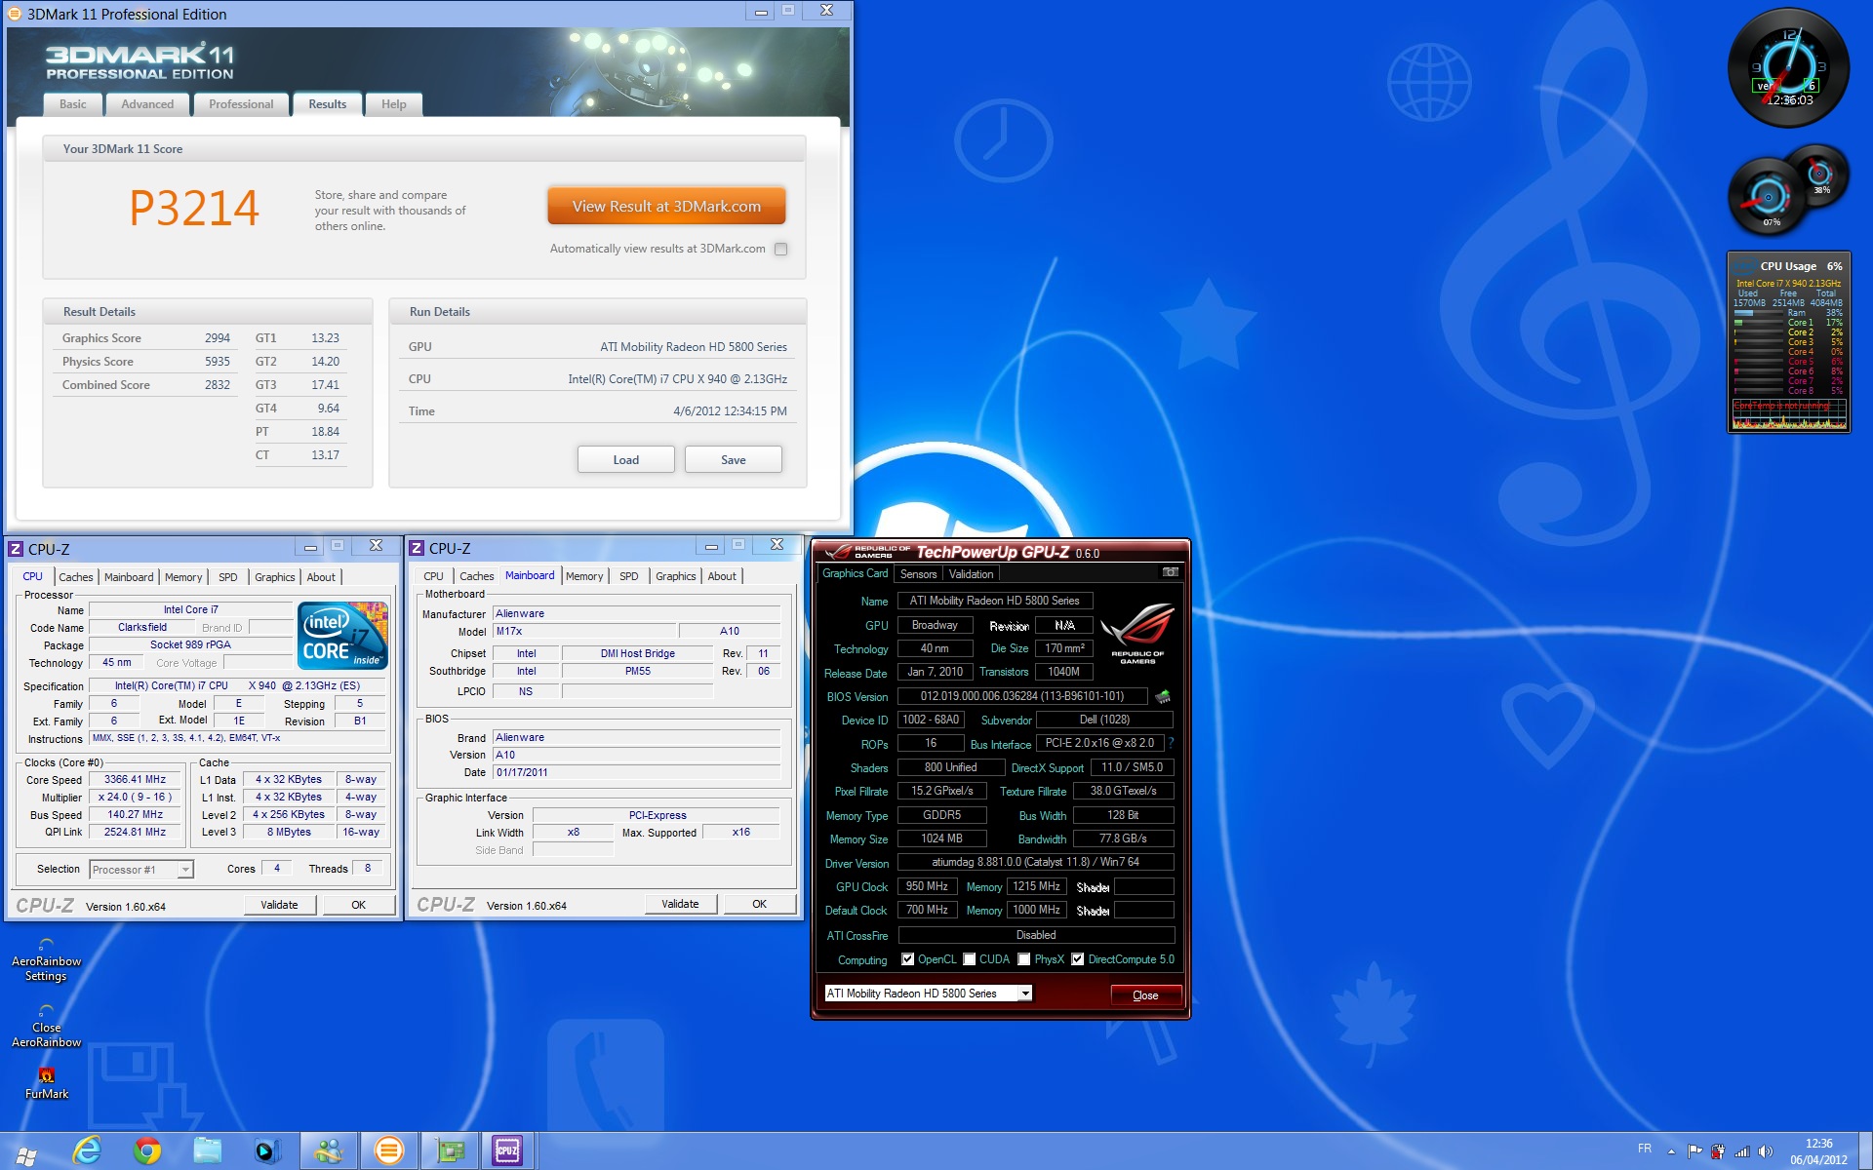Click the Driver Version field in GPU-Z
The image size is (1873, 1170).
pos(1035,862)
